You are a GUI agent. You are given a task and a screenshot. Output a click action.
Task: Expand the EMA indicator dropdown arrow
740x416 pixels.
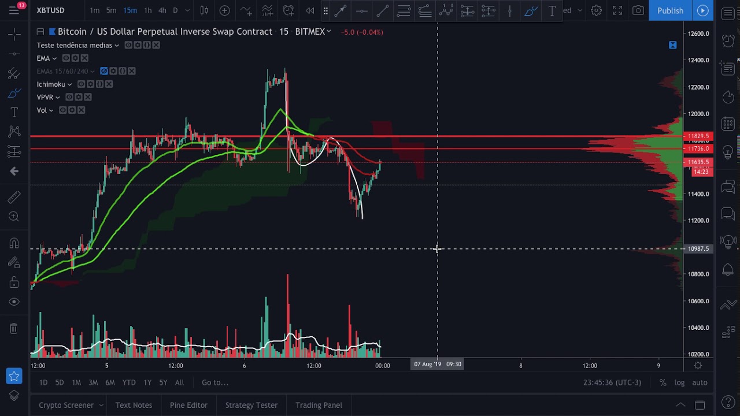coord(54,58)
